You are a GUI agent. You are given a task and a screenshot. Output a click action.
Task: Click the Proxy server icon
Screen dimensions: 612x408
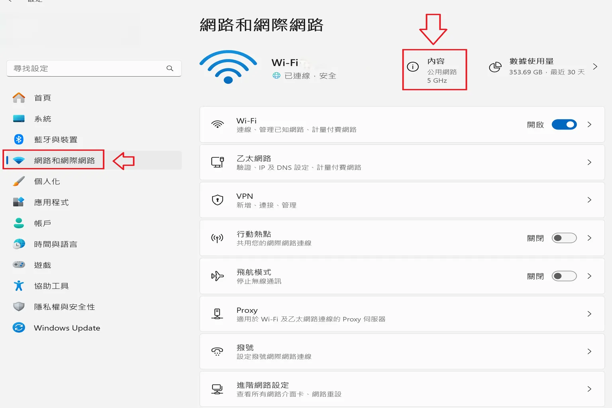pos(218,314)
